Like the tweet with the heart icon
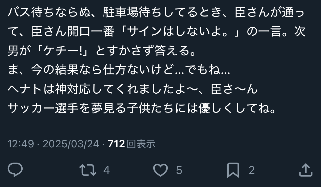Screen dimensions: 321x187 pos(161,170)
